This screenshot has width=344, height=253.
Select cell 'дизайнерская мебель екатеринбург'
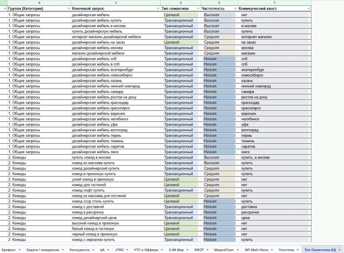[116, 70]
